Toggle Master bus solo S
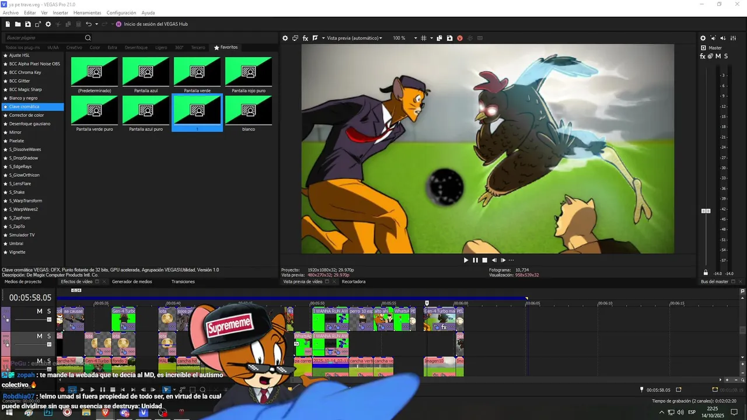Image resolution: width=747 pixels, height=420 pixels. [726, 56]
